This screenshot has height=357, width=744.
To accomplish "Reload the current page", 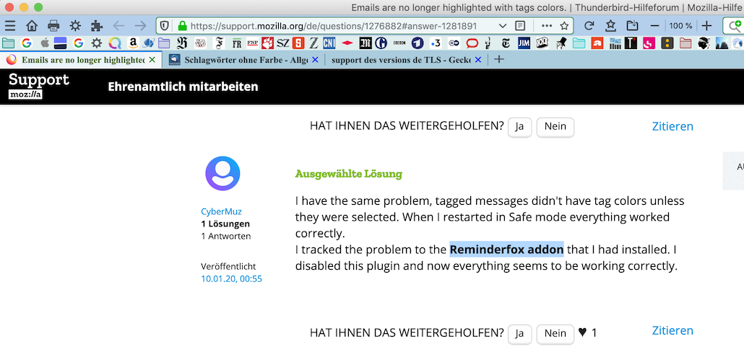I will (589, 25).
